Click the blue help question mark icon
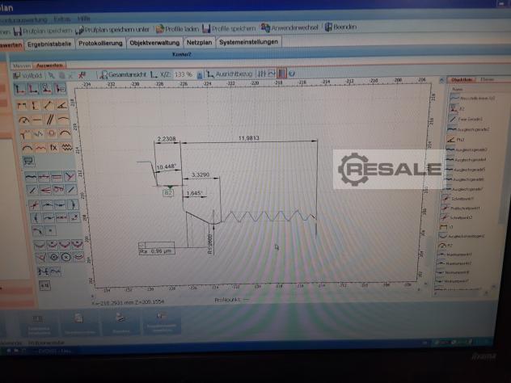The image size is (511, 383). click(290, 74)
